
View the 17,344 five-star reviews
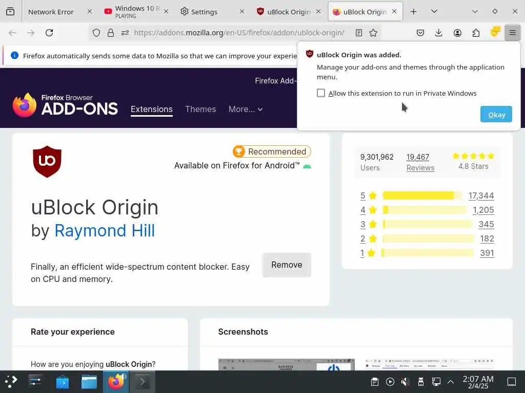pyautogui.click(x=481, y=195)
